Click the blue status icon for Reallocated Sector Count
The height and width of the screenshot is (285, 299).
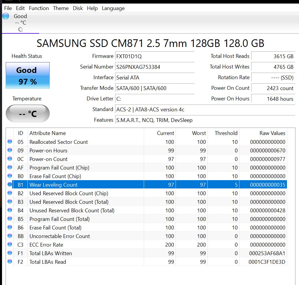pos(10,142)
